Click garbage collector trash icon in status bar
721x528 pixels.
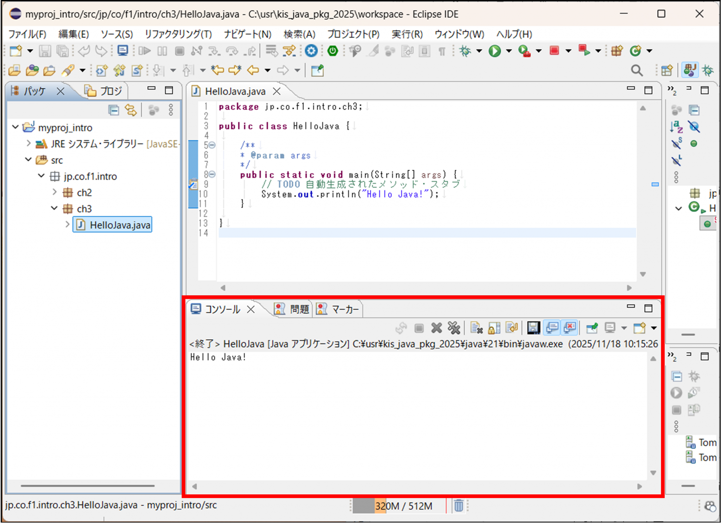pyautogui.click(x=458, y=506)
